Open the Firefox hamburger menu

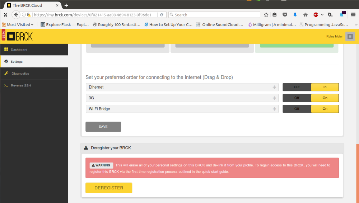(x=353, y=15)
